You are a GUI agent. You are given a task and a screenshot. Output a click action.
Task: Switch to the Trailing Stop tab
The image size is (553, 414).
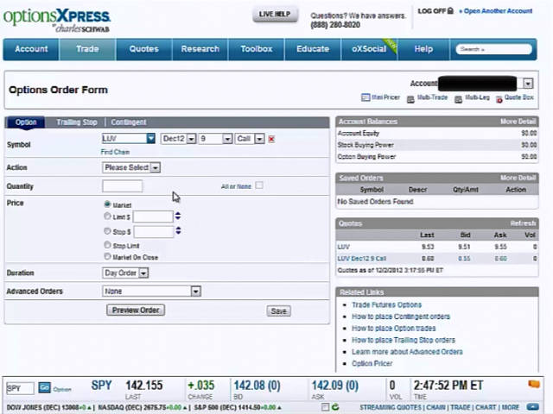[77, 122]
